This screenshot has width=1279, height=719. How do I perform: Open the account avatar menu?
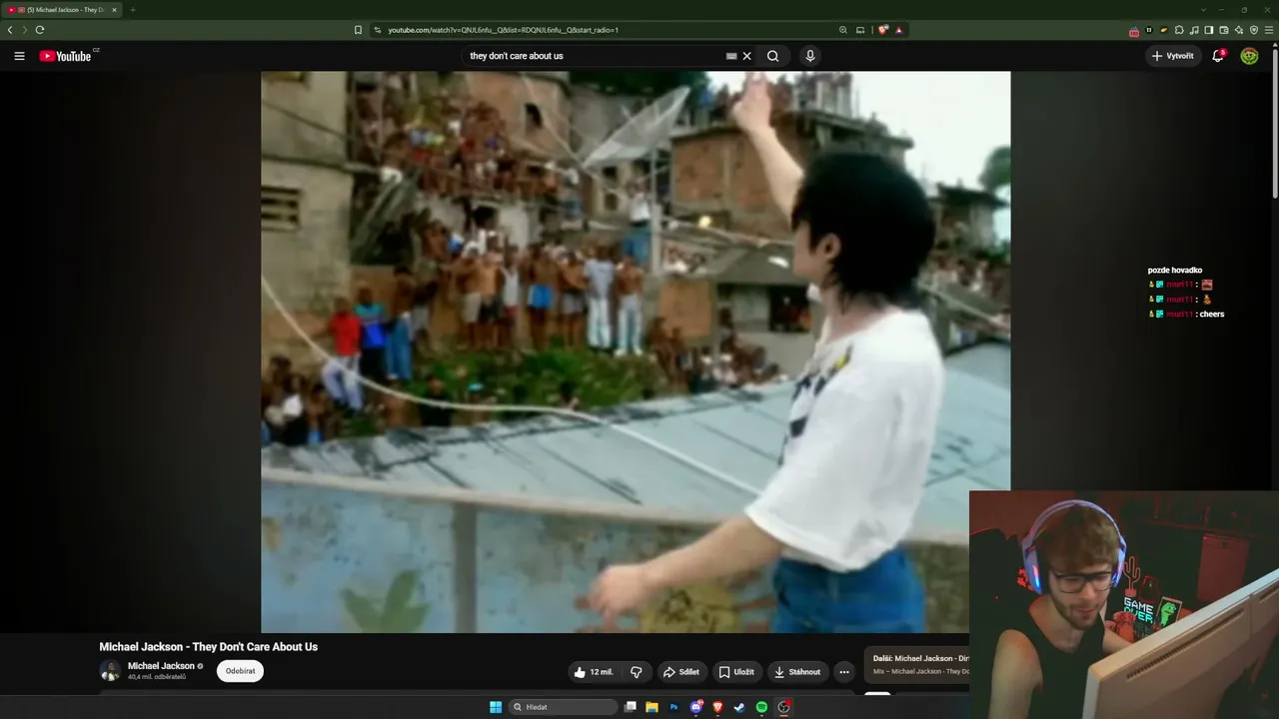(1249, 56)
